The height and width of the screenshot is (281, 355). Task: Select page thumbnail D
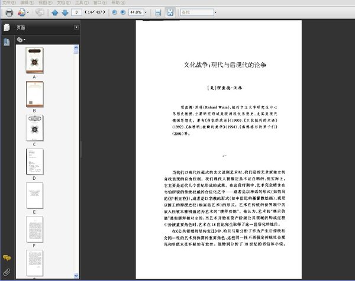click(35, 162)
